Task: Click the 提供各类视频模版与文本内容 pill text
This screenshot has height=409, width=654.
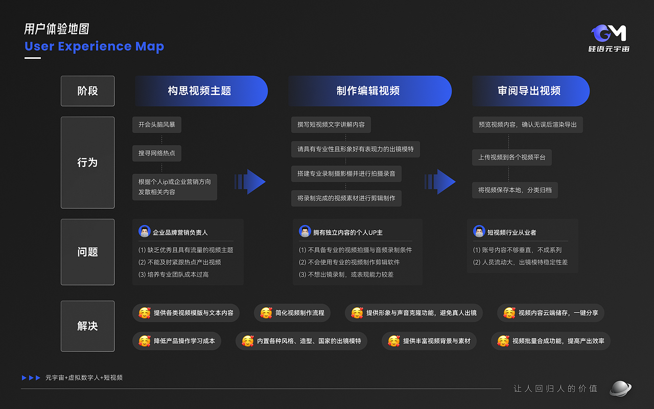Action: (194, 313)
